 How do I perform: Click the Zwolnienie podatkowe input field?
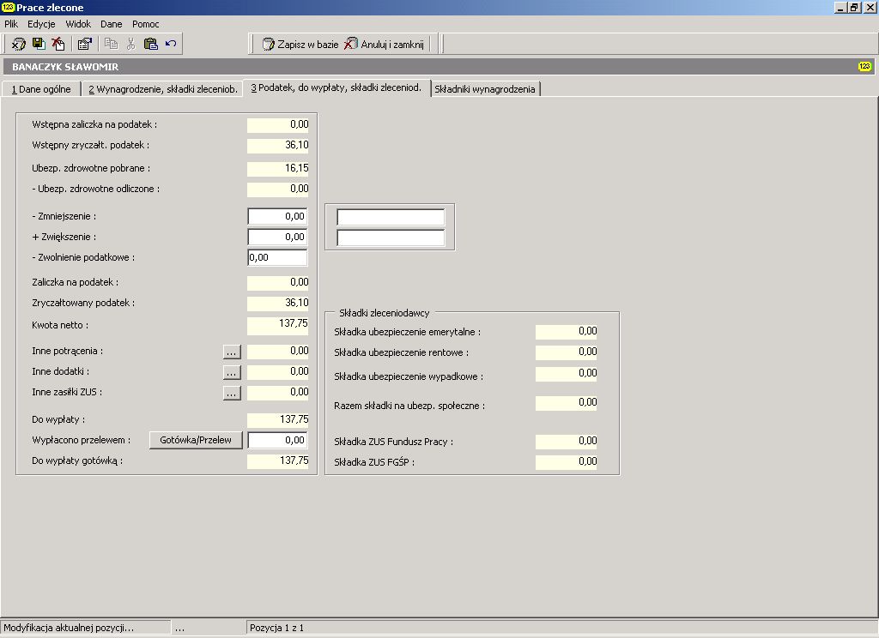(277, 257)
